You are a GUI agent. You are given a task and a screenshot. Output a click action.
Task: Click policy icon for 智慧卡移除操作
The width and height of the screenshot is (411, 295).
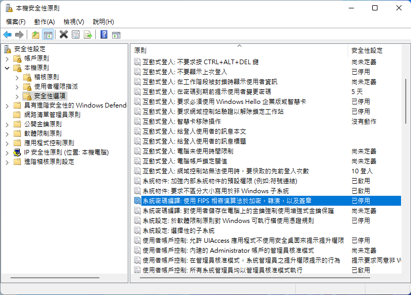[x=137, y=122]
